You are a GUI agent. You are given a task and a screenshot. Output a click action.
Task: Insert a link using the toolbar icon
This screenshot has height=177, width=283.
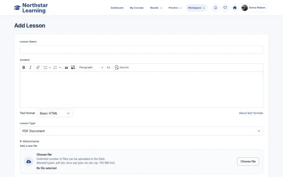(x=38, y=67)
